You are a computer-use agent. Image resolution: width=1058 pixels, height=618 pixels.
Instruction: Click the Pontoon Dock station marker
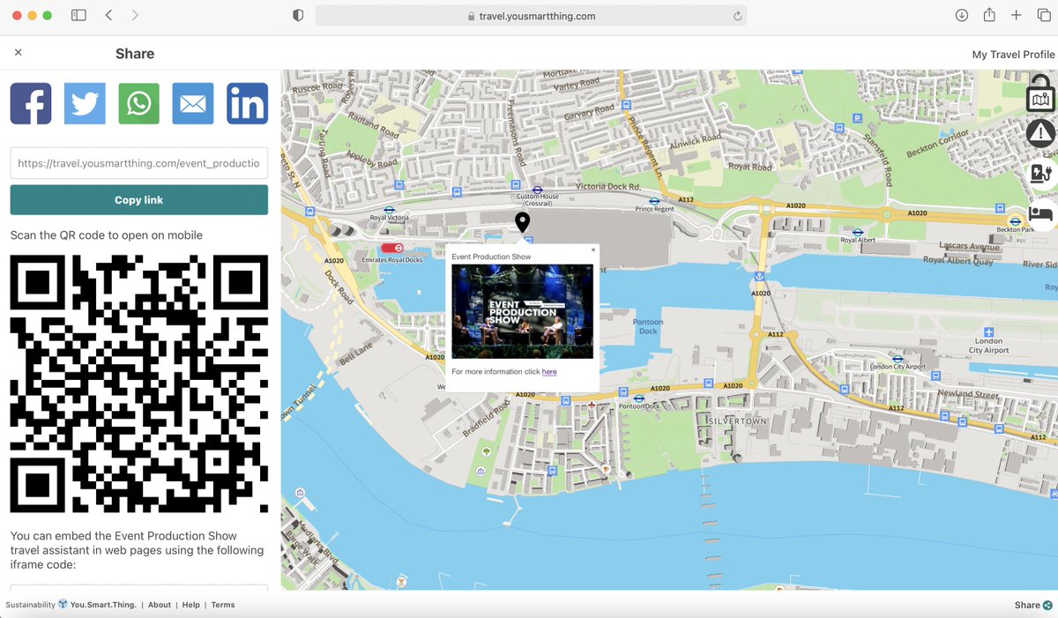639,398
